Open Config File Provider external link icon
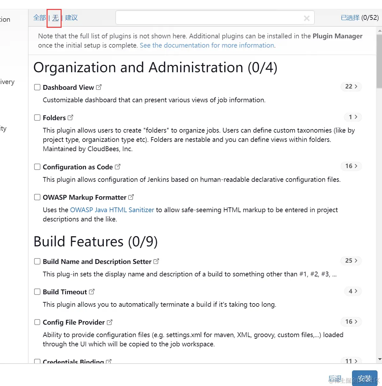Image resolution: width=382 pixels, height=386 pixels. (109, 322)
